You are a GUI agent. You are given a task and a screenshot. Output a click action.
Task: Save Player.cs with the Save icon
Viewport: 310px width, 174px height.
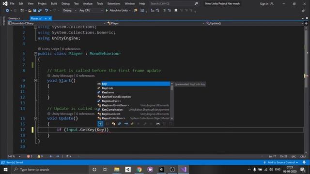click(x=35, y=11)
